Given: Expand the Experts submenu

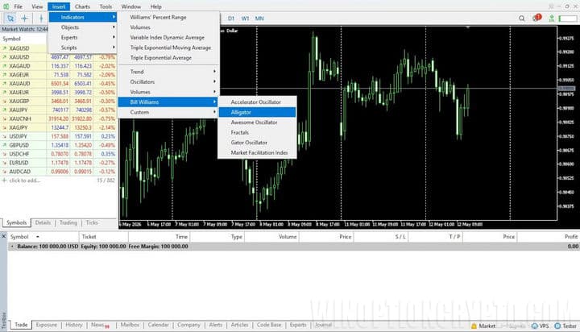Looking at the screenshot, I should pos(83,37).
